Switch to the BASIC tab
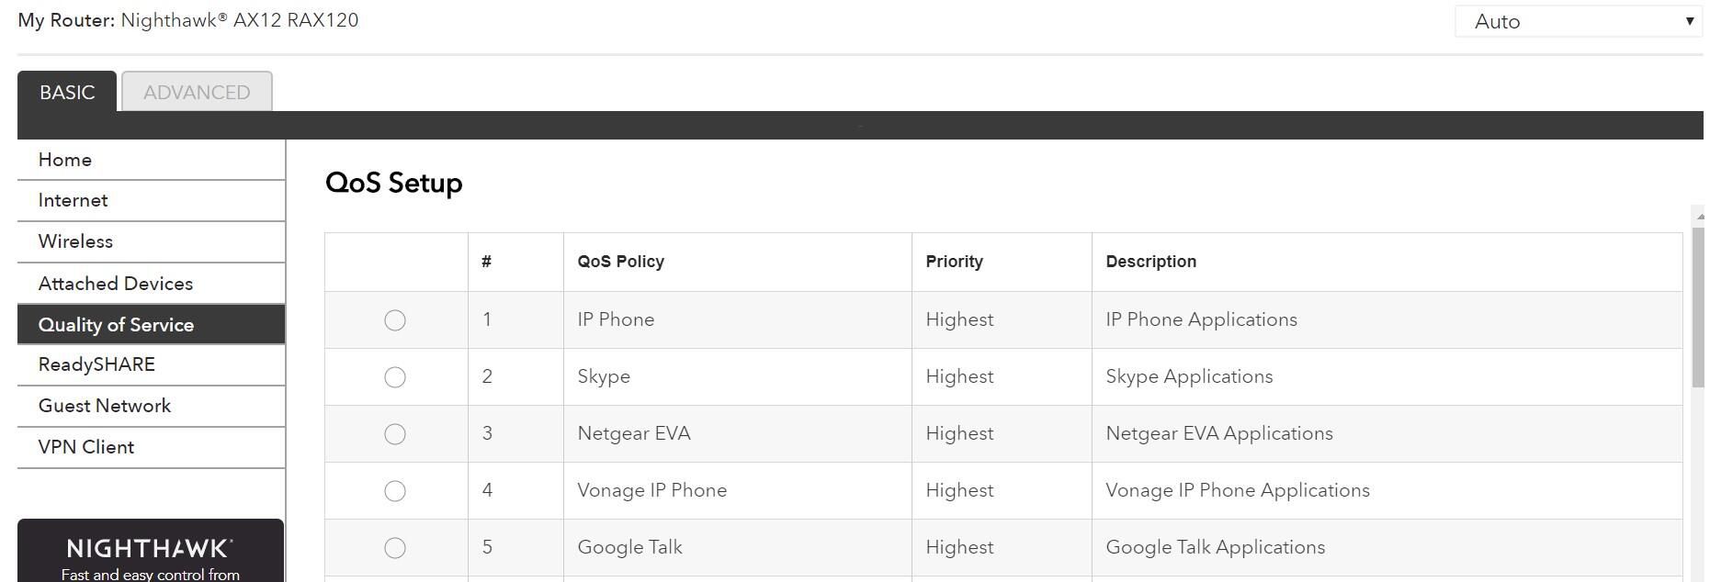The image size is (1710, 582). [67, 92]
